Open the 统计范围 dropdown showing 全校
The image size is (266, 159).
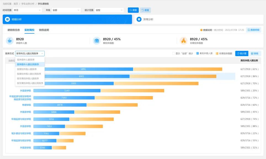point(109,10)
